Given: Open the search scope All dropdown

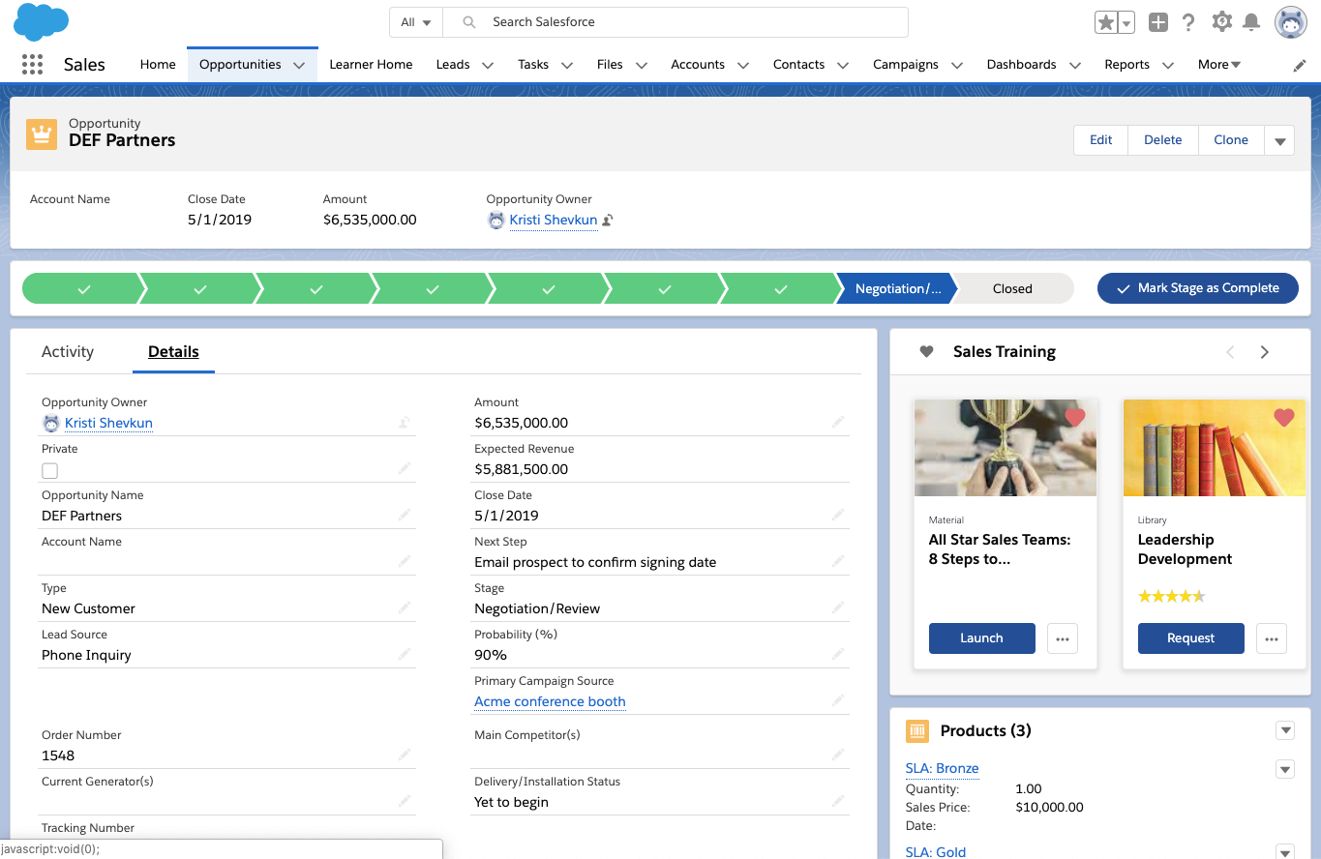Looking at the screenshot, I should coord(415,22).
